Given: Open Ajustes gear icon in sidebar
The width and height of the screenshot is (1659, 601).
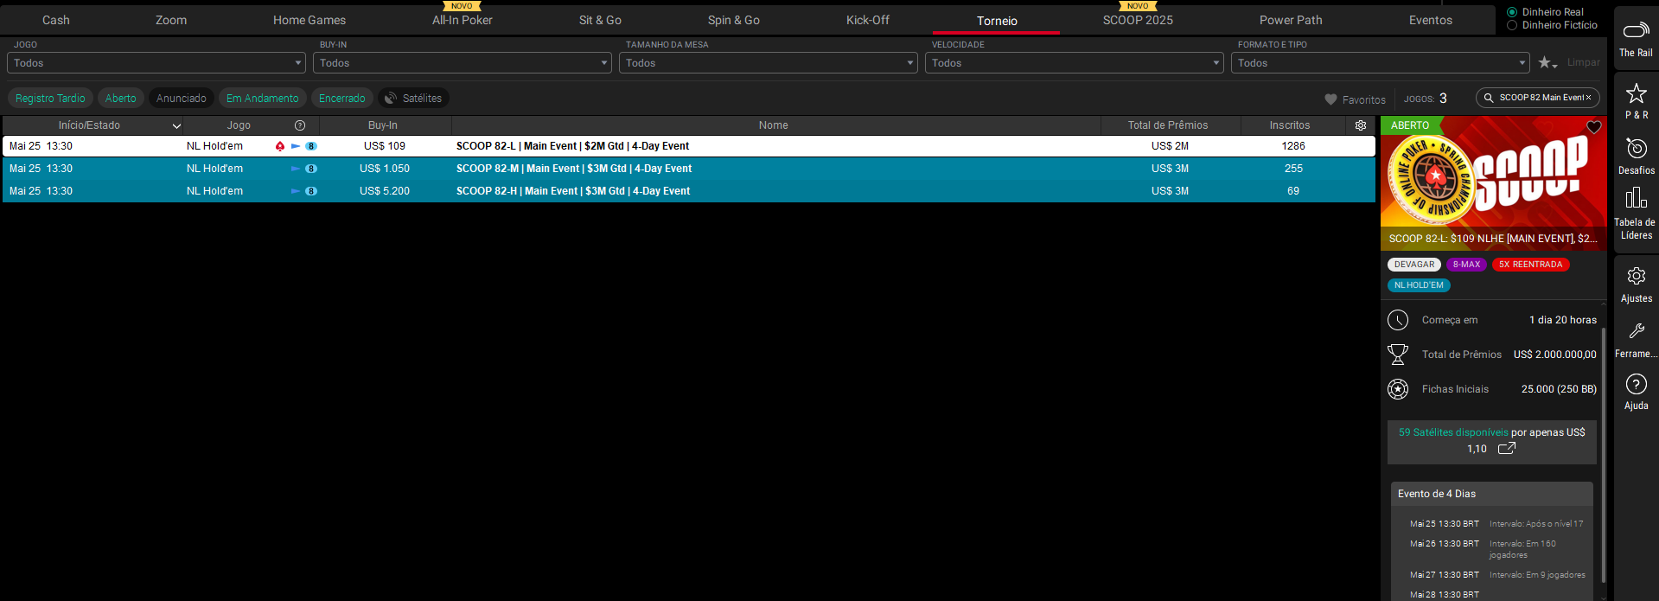Looking at the screenshot, I should [x=1636, y=276].
